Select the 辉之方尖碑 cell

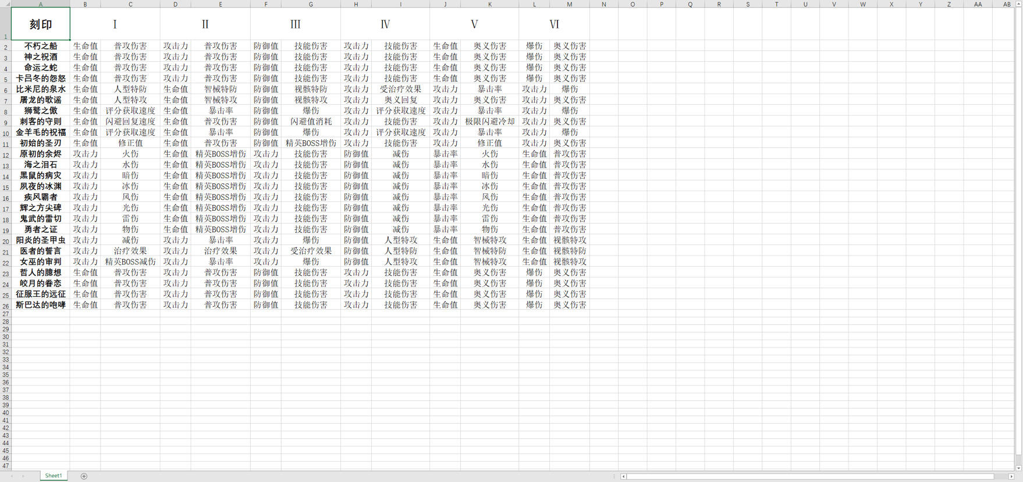click(x=41, y=207)
